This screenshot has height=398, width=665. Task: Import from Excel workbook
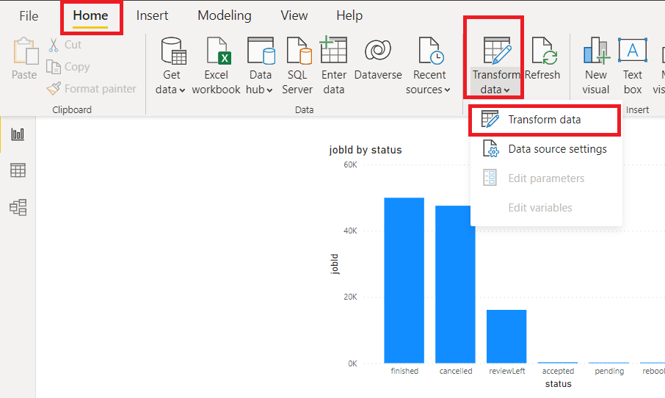pos(217,66)
